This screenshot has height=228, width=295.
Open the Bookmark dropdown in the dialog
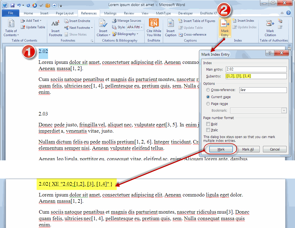[283, 110]
